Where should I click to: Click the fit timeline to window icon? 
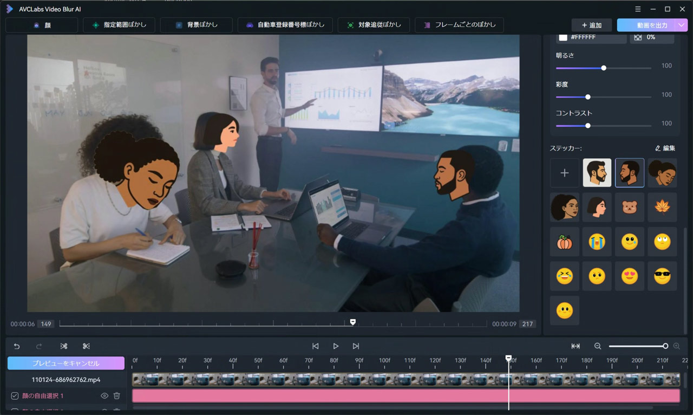point(576,346)
